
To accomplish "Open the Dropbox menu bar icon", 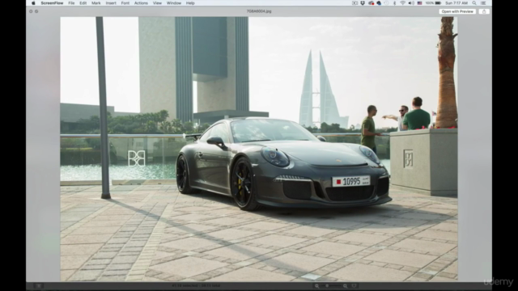I will (x=363, y=3).
